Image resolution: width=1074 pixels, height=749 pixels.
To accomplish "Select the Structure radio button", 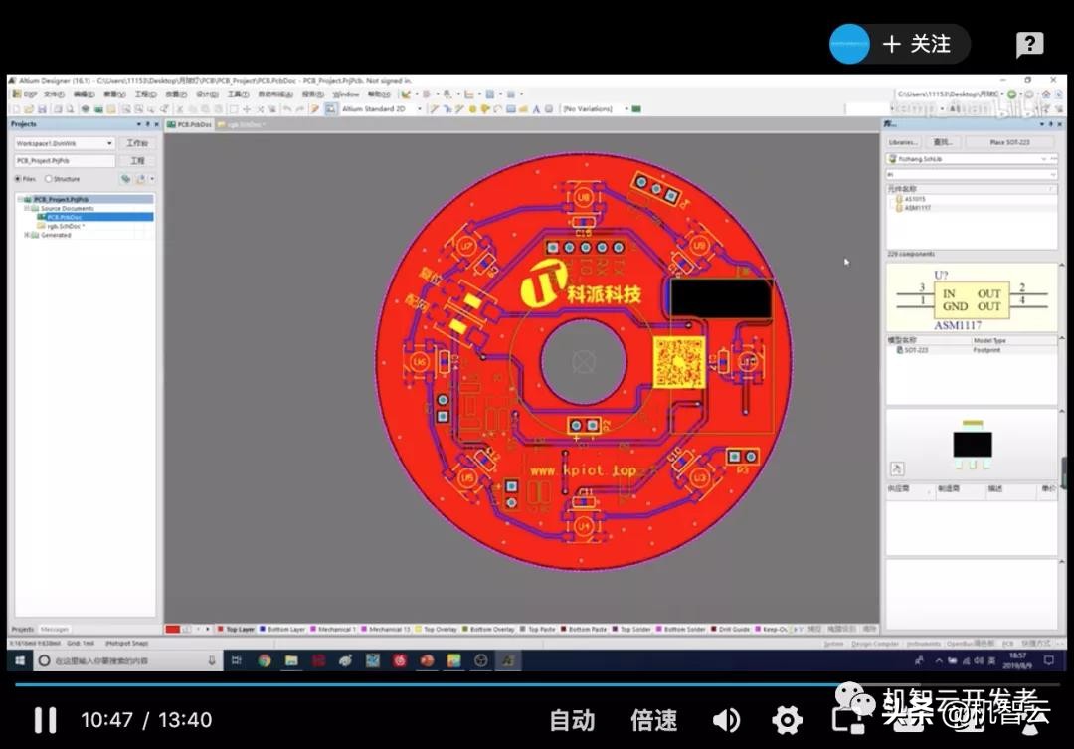I will tap(50, 179).
